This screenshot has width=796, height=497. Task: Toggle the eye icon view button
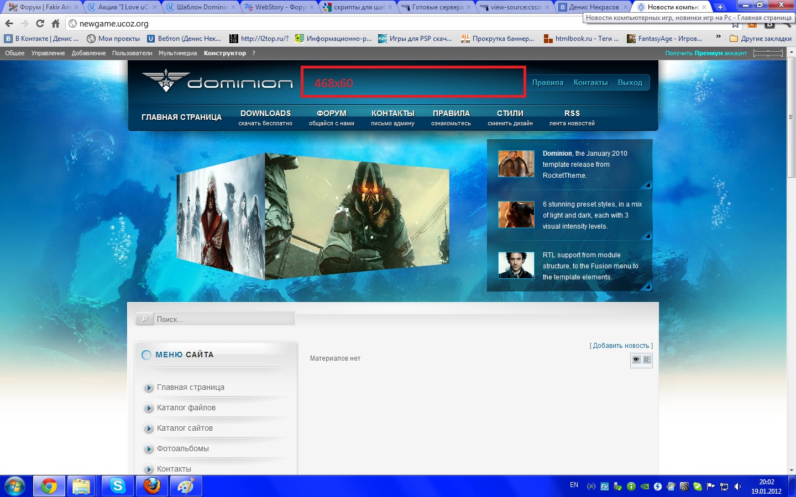636,359
